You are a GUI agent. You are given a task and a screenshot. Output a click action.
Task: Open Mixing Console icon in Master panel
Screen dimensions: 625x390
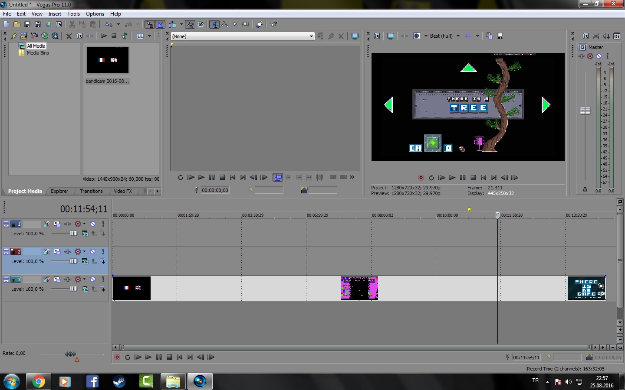coord(617,36)
